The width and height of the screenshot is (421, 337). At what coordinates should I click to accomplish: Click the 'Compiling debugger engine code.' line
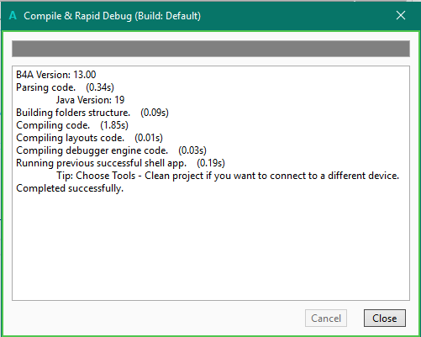[92, 150]
